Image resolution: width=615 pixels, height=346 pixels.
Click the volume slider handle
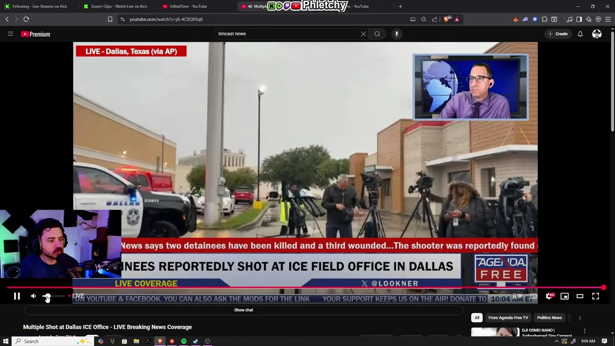pos(47,296)
